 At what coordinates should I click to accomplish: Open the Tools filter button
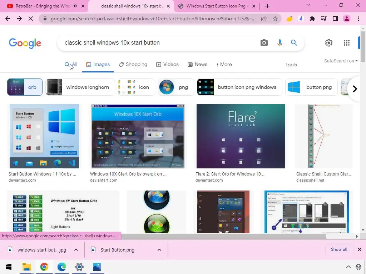291,65
